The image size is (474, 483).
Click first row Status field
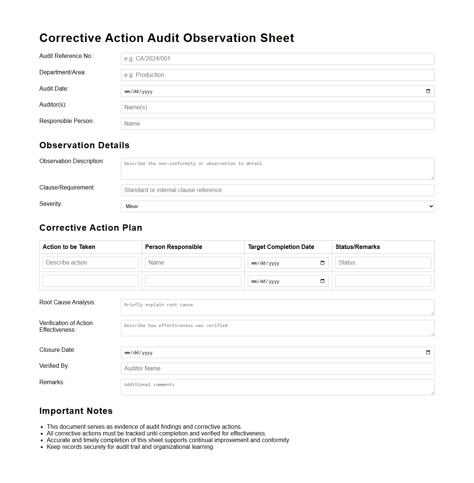tap(383, 263)
